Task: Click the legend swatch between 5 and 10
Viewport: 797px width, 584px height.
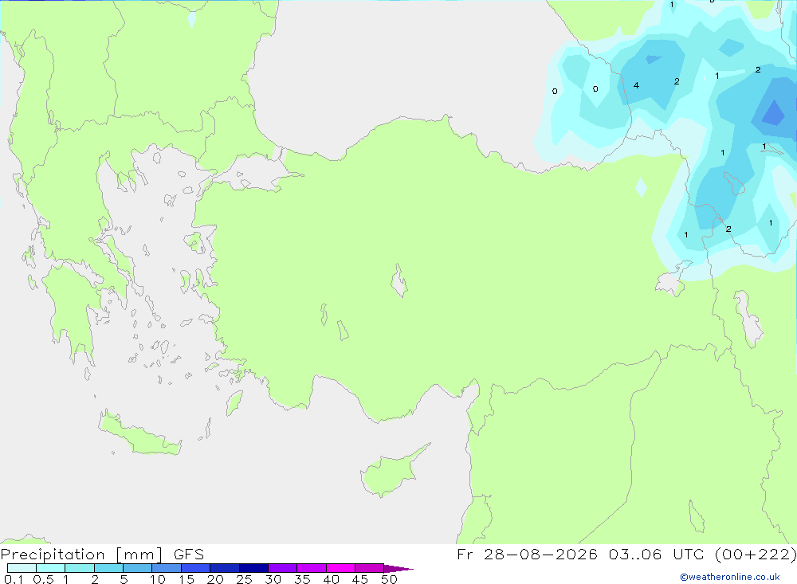Action: 137,568
